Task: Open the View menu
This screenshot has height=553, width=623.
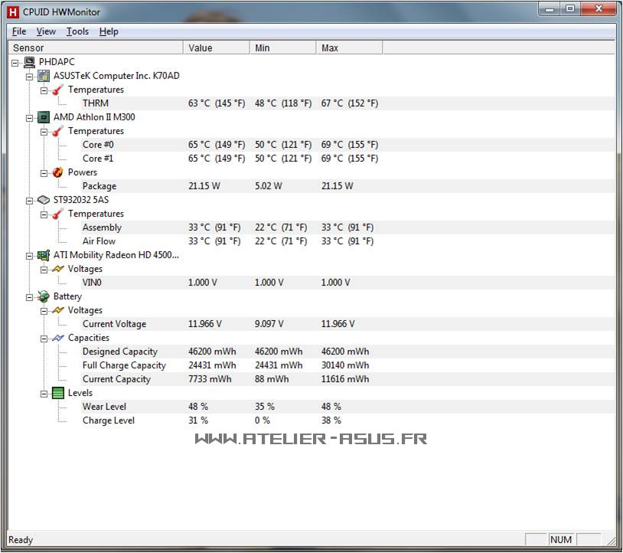Action: coord(46,31)
